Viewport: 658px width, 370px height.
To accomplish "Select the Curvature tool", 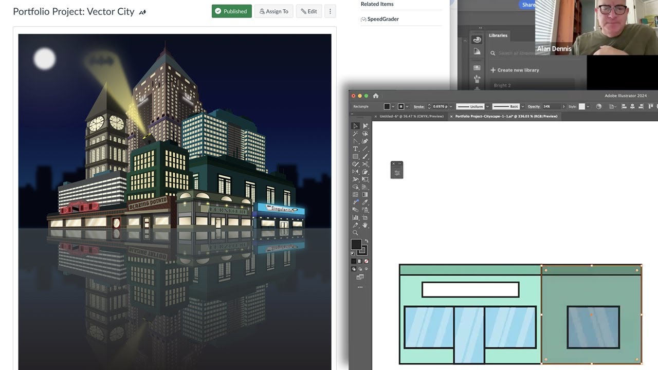I will click(x=365, y=141).
